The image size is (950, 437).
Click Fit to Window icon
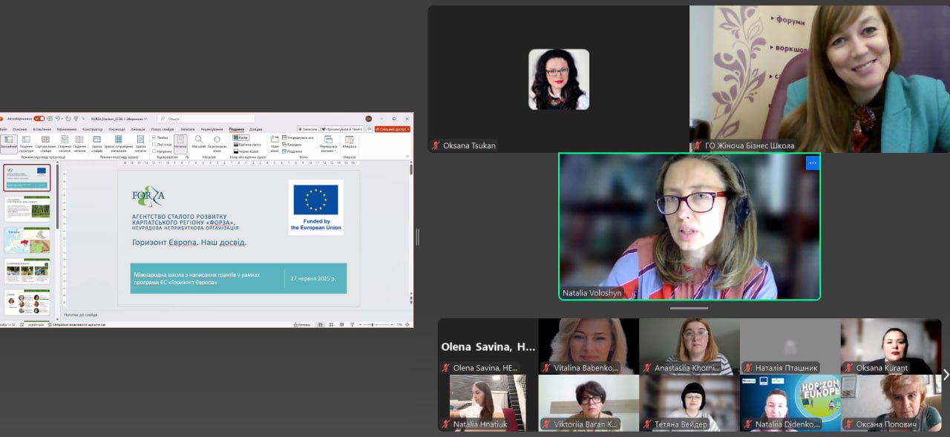(x=217, y=141)
